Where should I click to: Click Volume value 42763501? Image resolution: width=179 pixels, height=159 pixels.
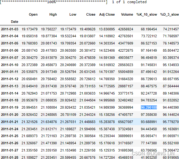point(126,36)
